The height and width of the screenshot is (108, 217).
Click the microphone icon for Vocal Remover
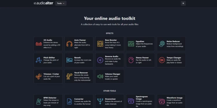point(69,76)
